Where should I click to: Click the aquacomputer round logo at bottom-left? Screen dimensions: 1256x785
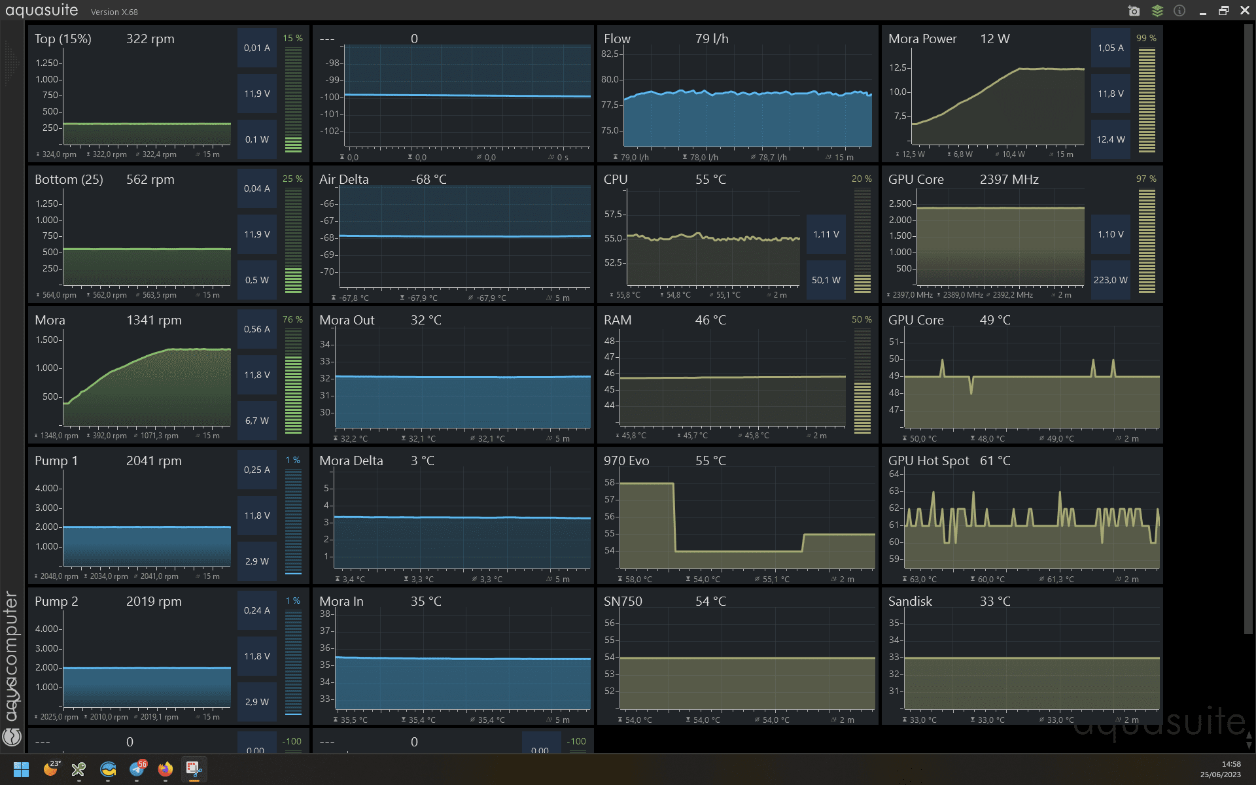coord(12,737)
